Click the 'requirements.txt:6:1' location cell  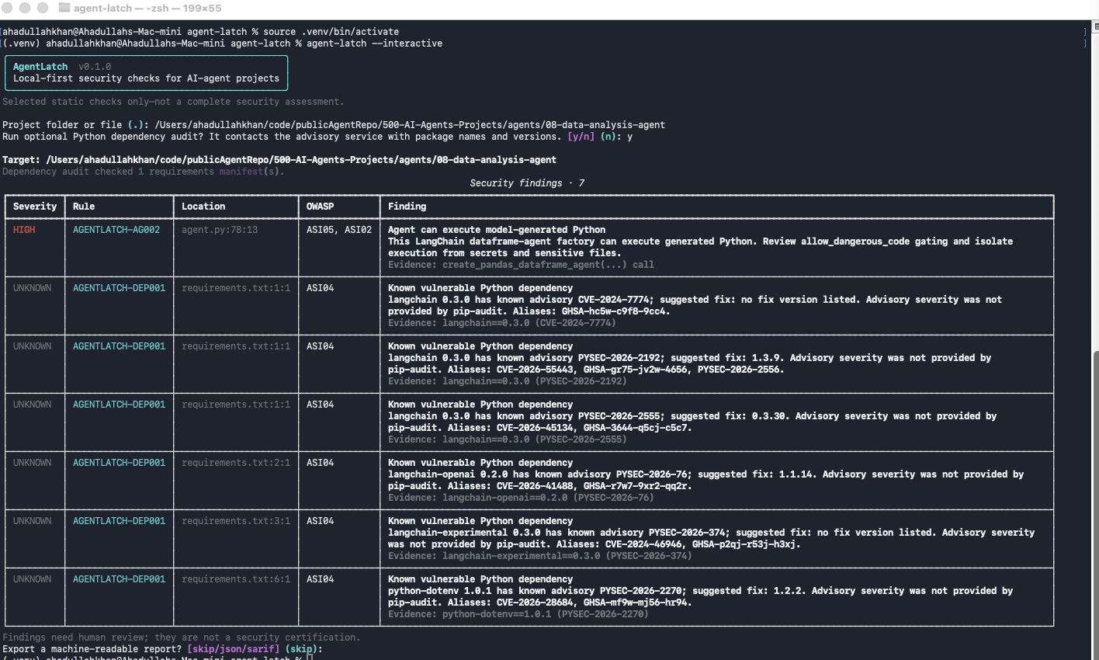236,579
